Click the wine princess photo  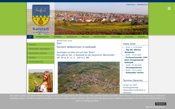(x=41, y=81)
